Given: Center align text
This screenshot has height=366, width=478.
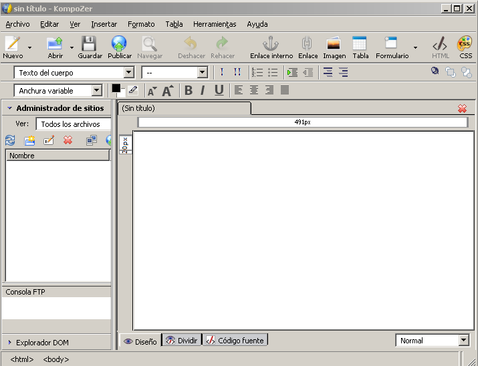Looking at the screenshot, I should (254, 89).
